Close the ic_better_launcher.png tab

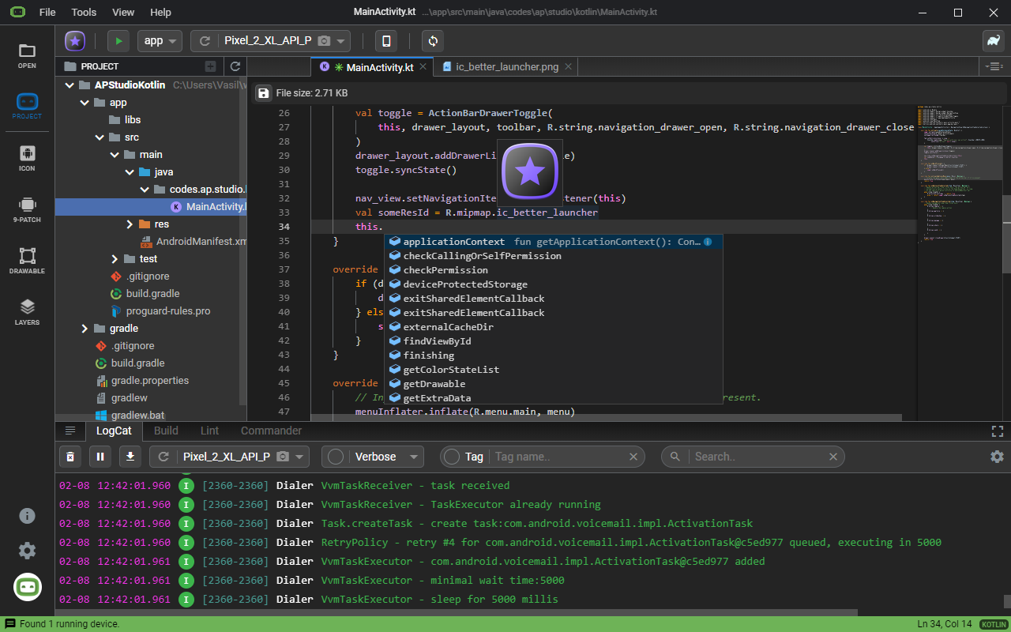568,67
